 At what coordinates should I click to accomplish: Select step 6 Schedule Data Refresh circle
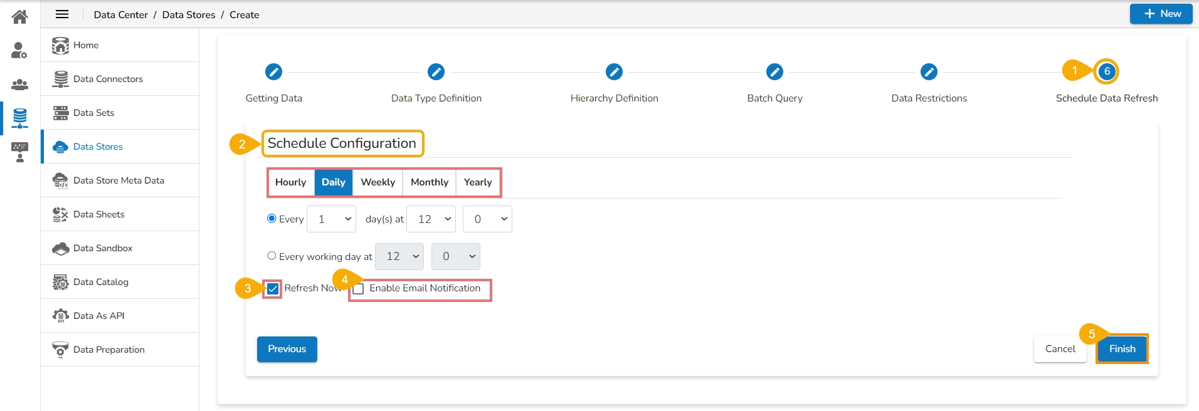pos(1107,71)
